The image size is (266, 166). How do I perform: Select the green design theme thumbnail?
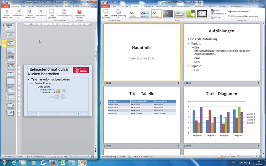click(x=191, y=13)
